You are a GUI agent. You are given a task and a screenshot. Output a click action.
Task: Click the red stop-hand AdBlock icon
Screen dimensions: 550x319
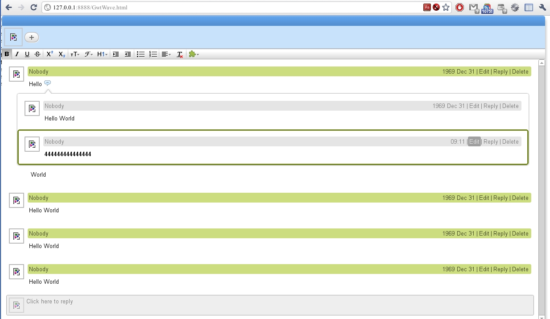tap(459, 7)
